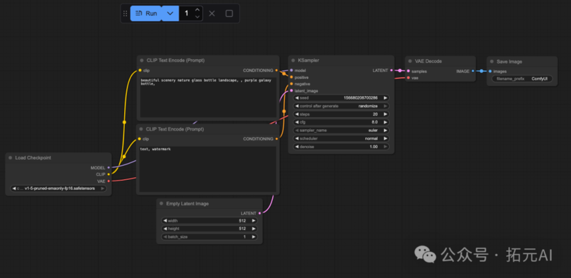This screenshot has width=571, height=278.
Task: Open scheduler normal dropdown
Action: coord(341,139)
